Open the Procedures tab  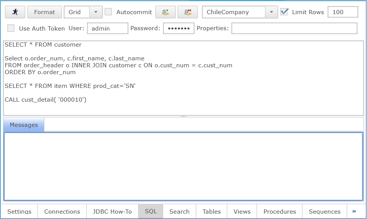pos(280,211)
